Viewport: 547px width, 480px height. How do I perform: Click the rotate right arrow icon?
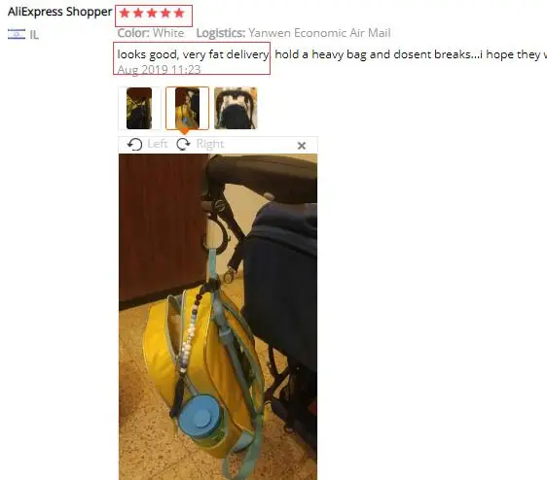tap(183, 144)
